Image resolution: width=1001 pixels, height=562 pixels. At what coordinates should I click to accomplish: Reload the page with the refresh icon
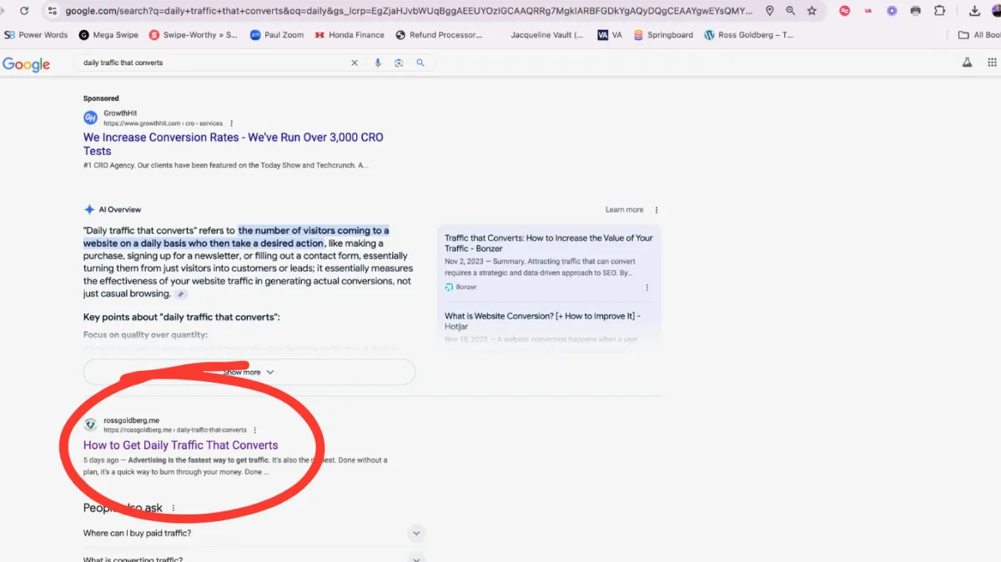[x=24, y=11]
